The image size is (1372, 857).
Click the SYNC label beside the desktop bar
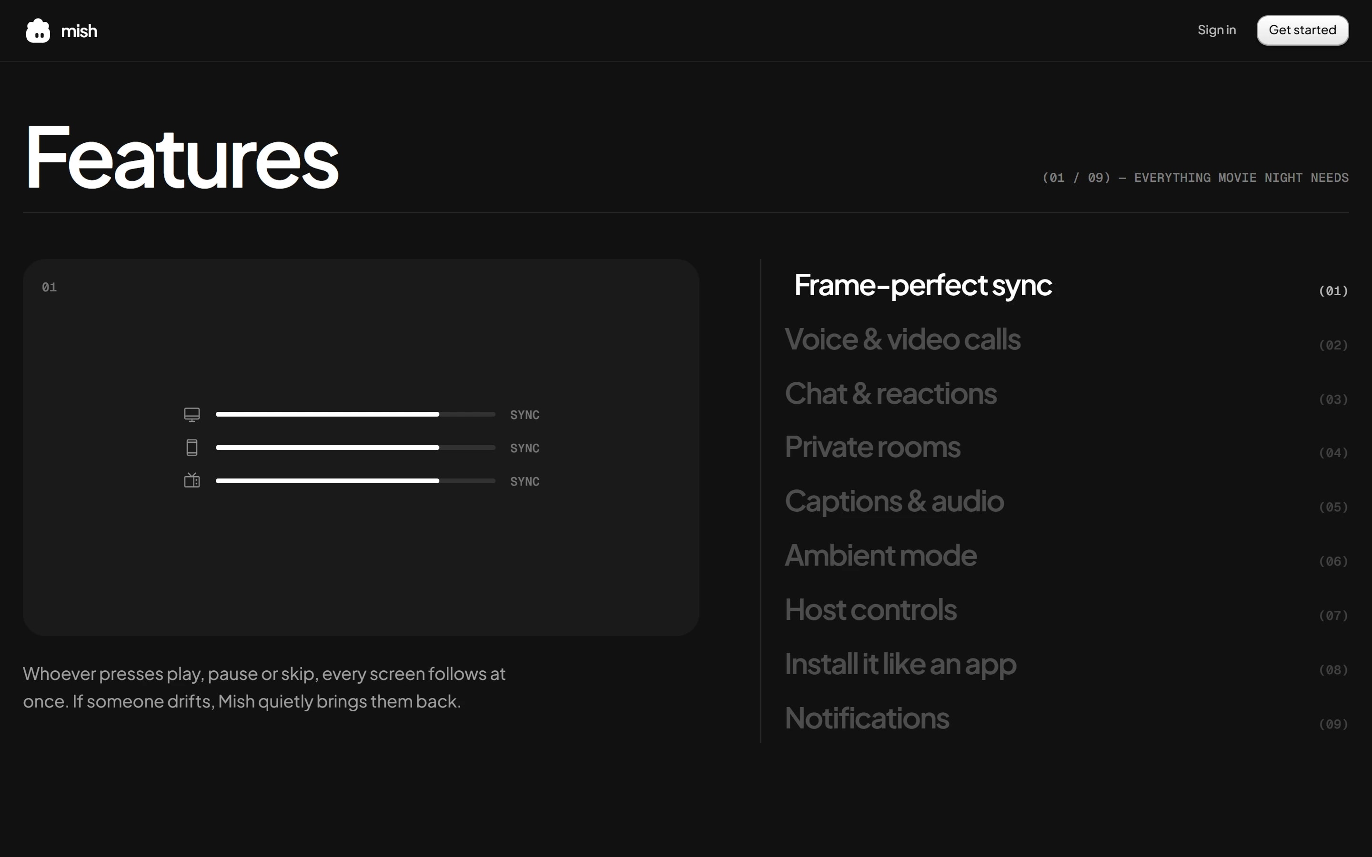pos(525,415)
